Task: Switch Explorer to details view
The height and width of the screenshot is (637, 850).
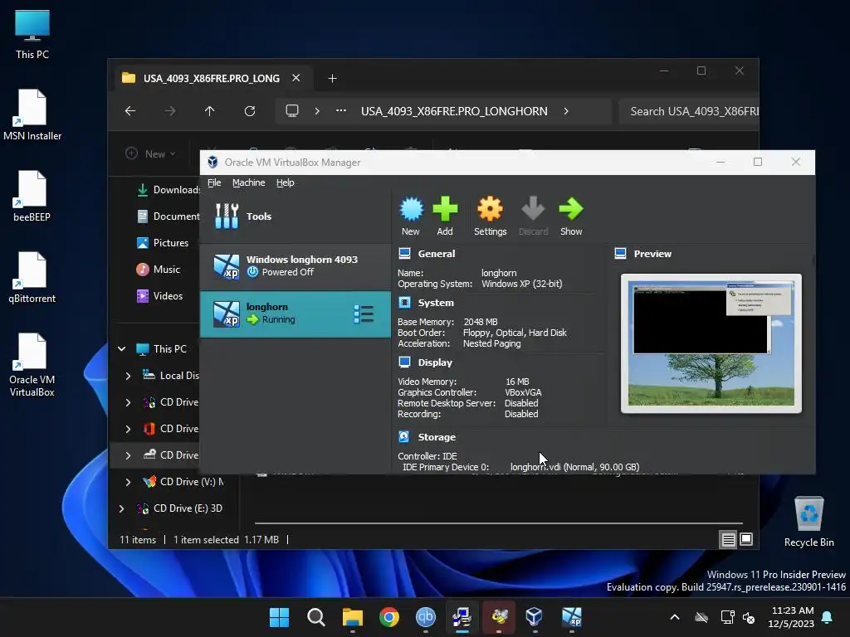Action: [x=729, y=539]
